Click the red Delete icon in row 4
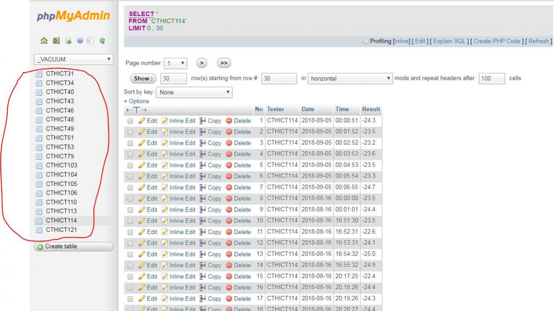 click(229, 154)
